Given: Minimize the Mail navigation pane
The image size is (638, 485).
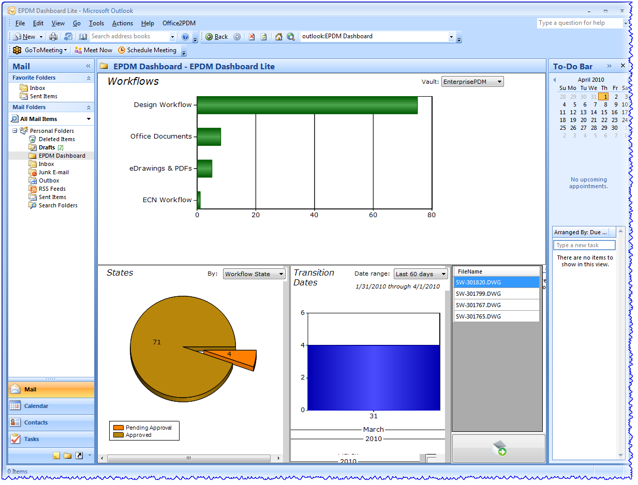Looking at the screenshot, I should tap(88, 66).
